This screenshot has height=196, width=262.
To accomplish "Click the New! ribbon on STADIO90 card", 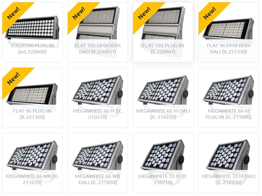I will pos(14,13).
